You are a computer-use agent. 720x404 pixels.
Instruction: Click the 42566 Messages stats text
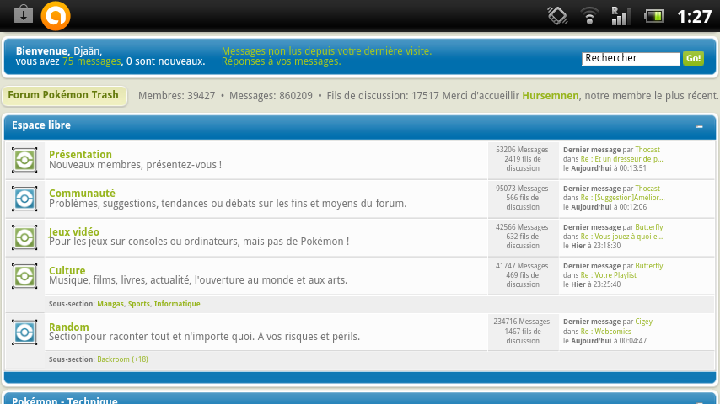(x=522, y=227)
